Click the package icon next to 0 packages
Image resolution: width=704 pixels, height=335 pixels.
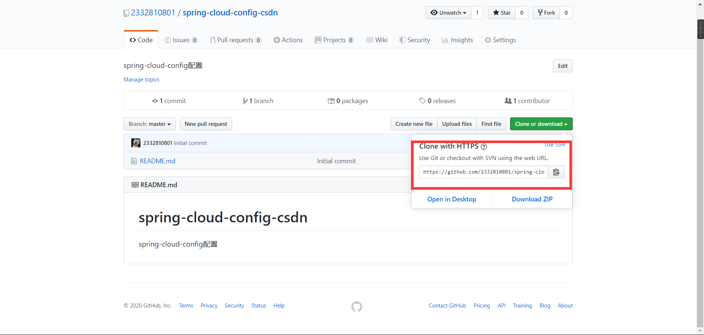(331, 101)
